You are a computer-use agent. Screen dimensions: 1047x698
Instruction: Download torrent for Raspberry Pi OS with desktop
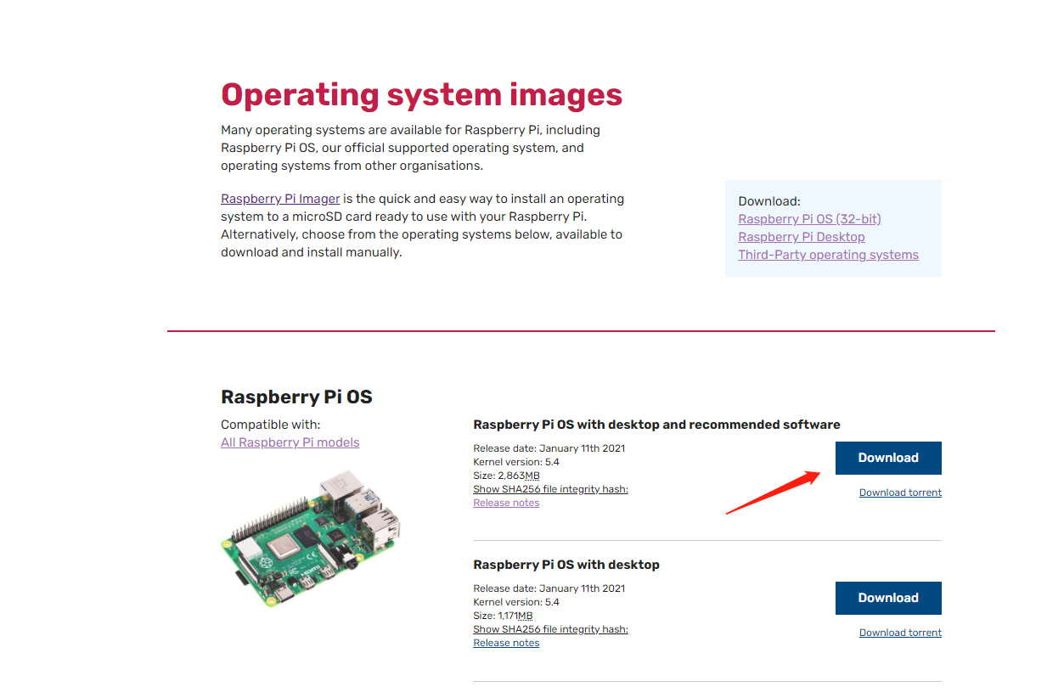(900, 633)
